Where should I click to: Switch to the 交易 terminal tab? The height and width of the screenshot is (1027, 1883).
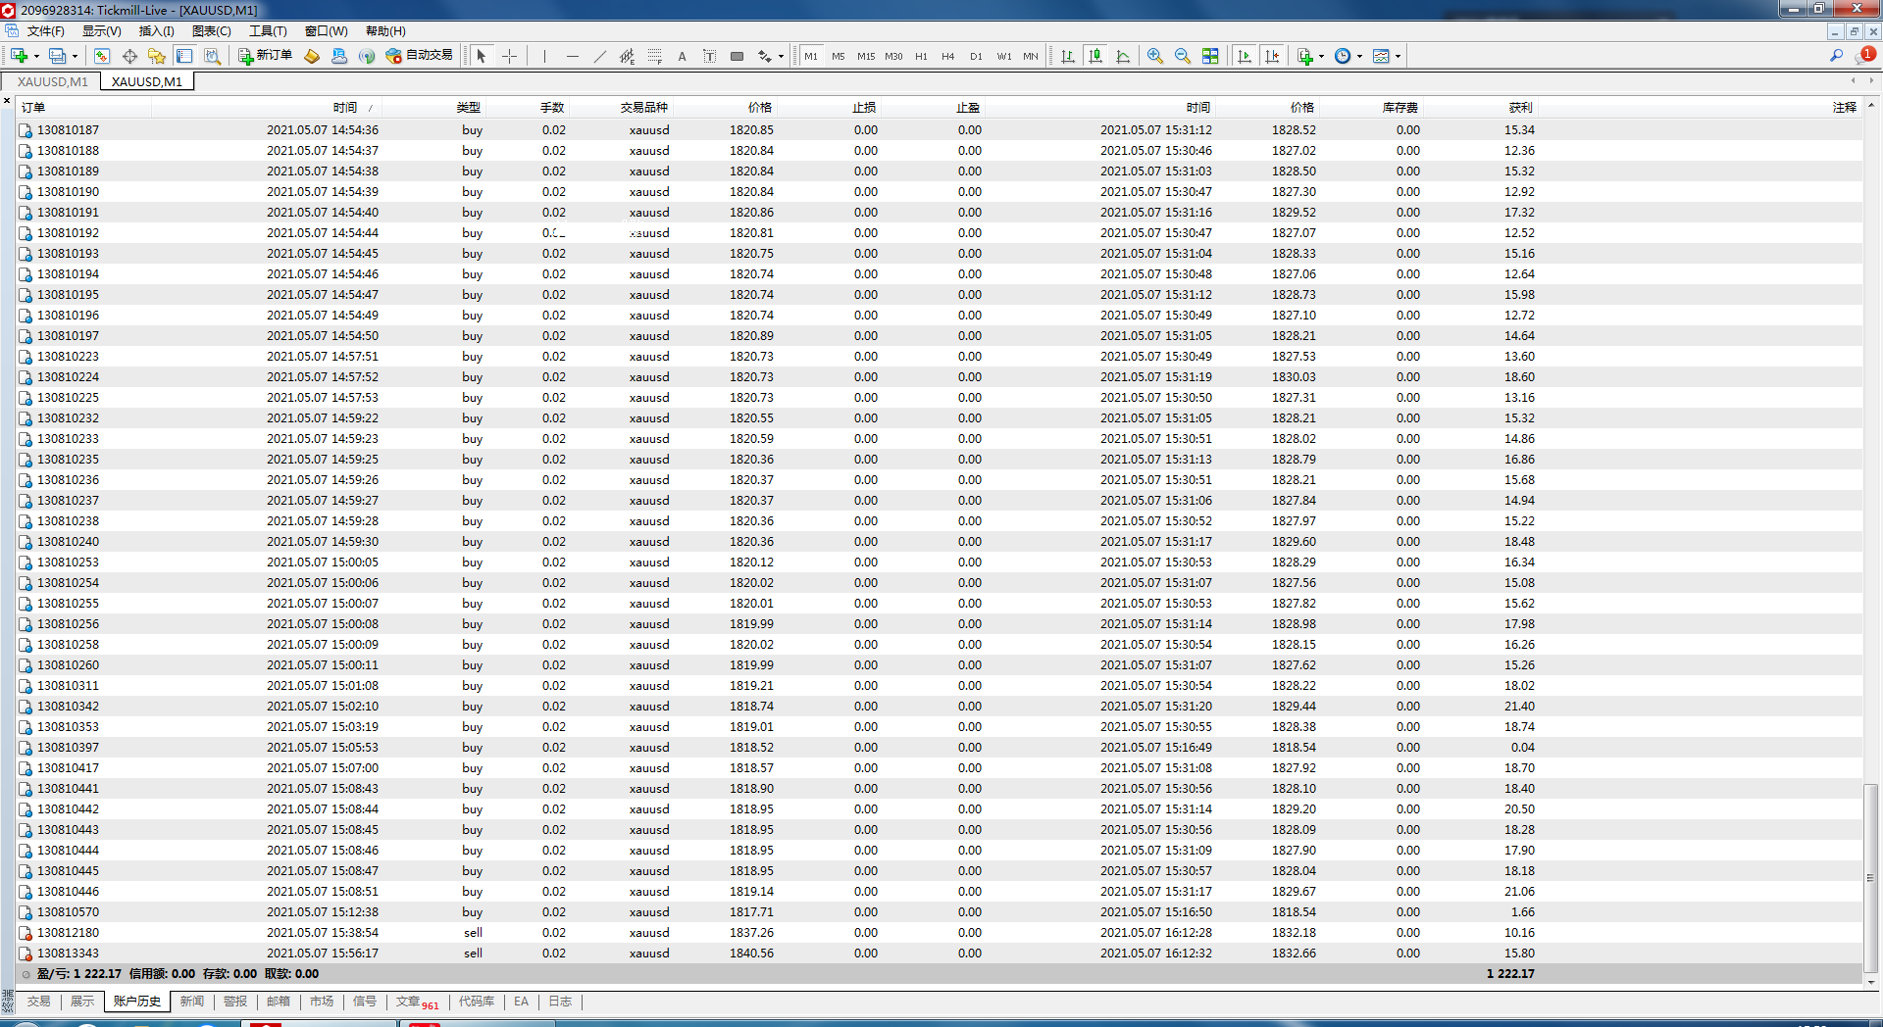pyautogui.click(x=39, y=1002)
